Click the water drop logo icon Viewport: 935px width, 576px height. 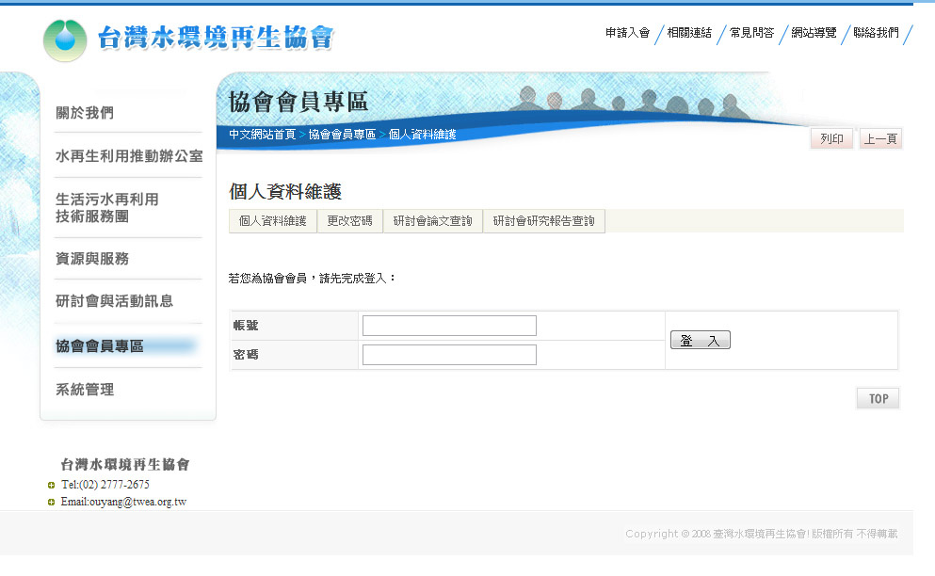(x=65, y=40)
